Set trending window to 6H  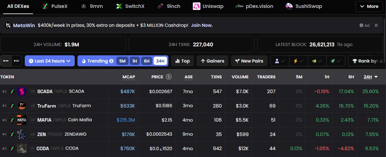tap(146, 61)
